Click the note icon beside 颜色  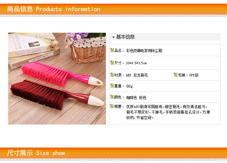(112, 97)
